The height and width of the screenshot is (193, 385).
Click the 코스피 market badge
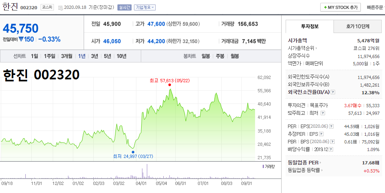click(47, 7)
